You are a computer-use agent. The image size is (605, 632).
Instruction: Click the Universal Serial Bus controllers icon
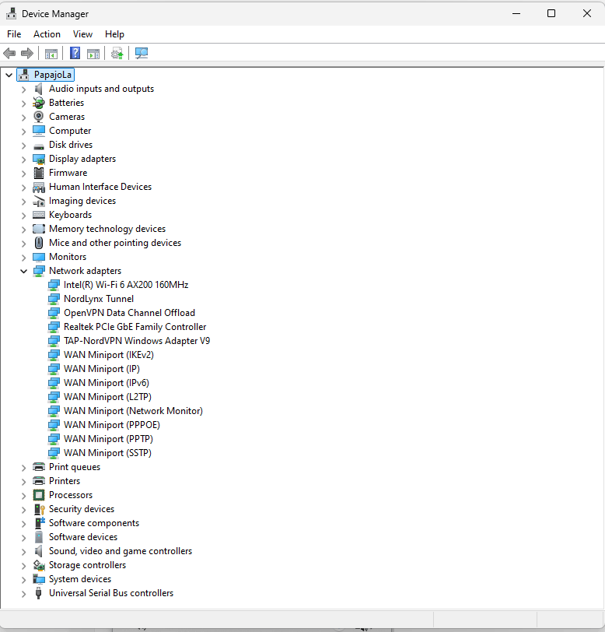tap(39, 593)
